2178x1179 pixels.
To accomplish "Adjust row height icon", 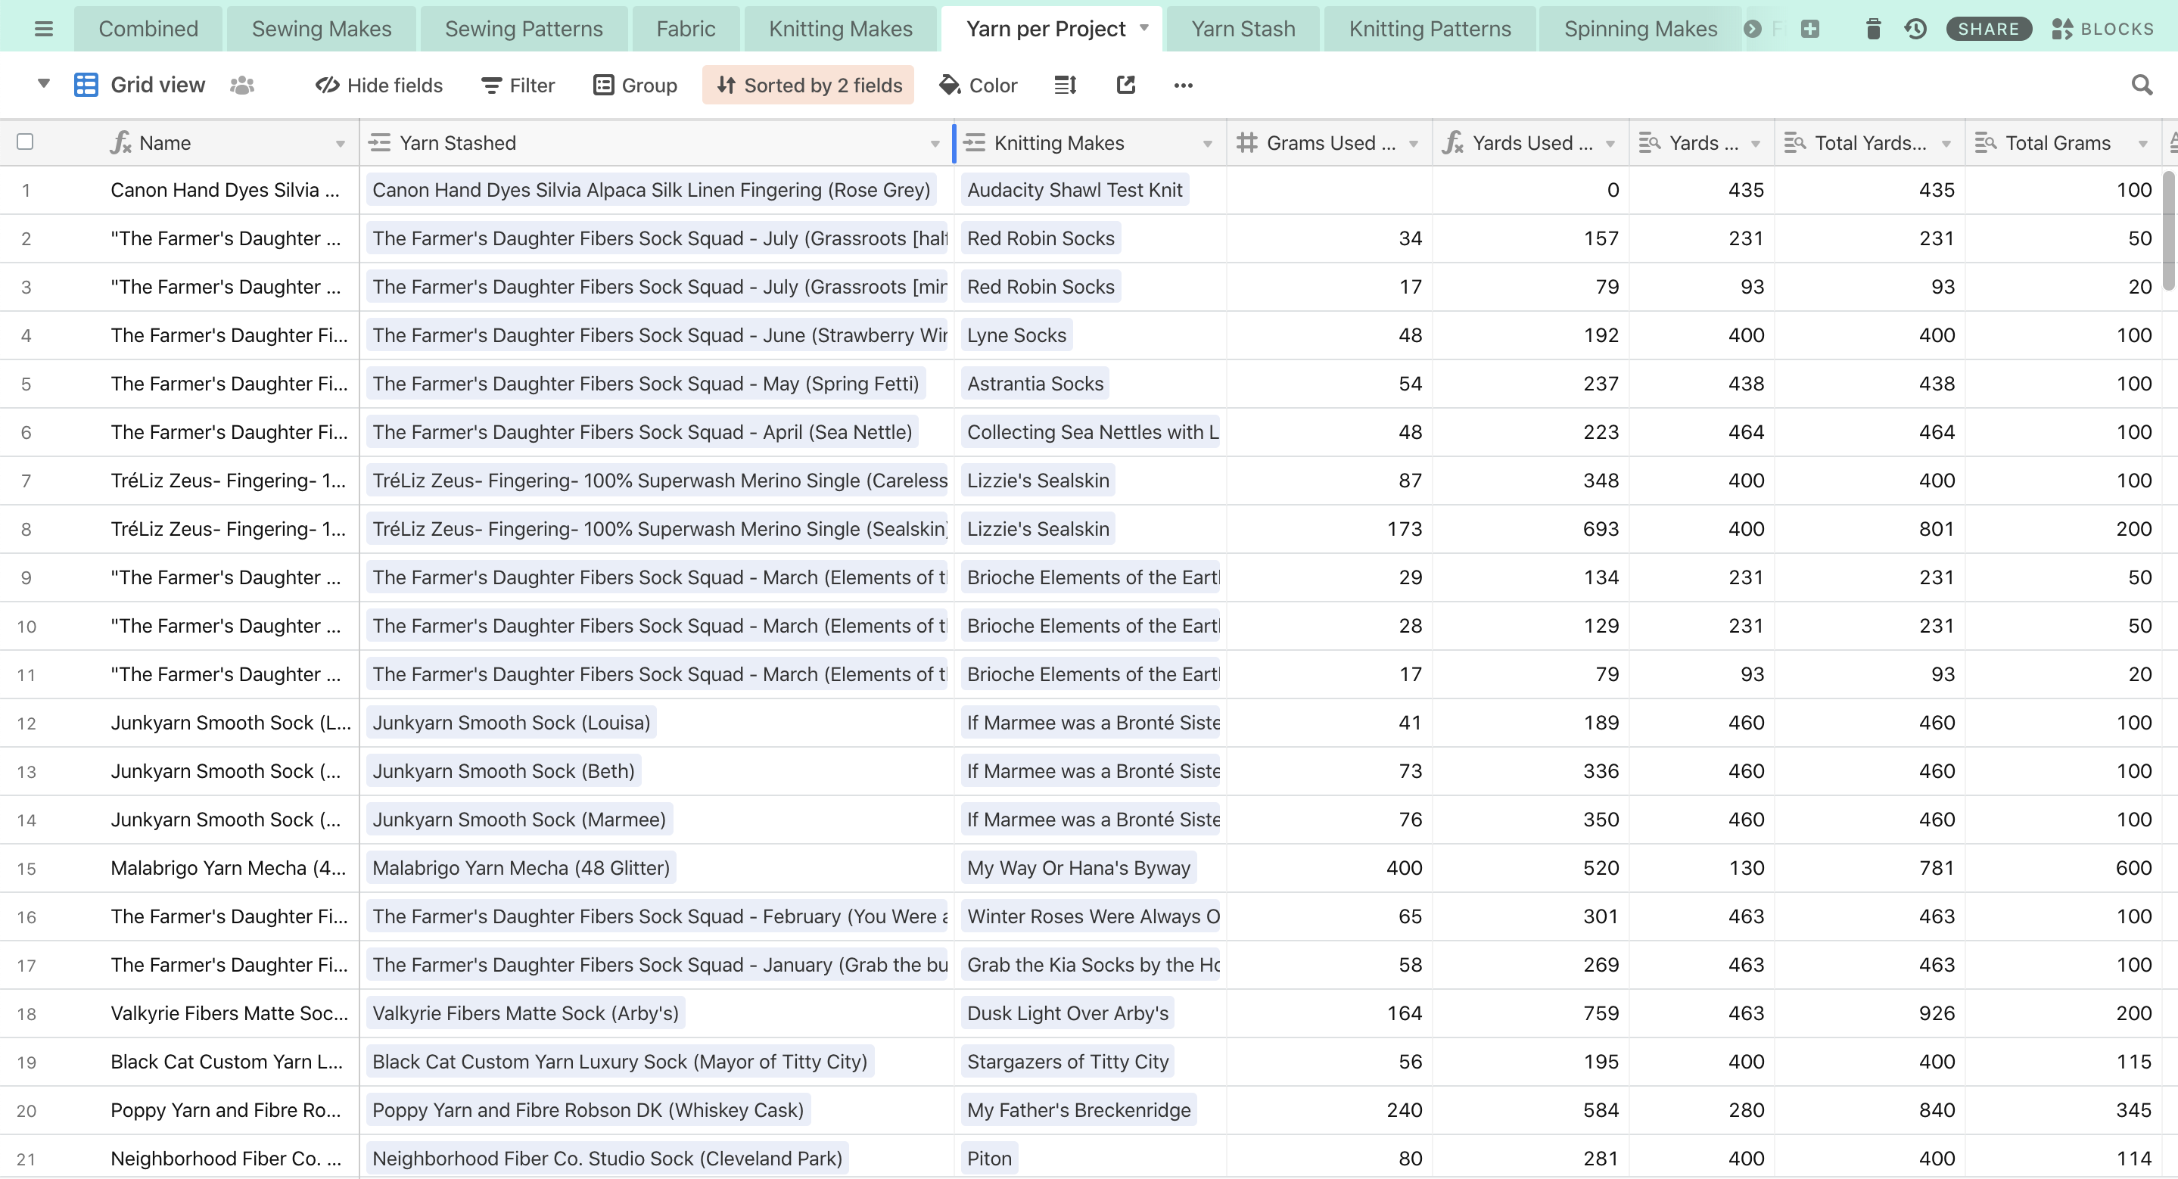I will click(1066, 85).
